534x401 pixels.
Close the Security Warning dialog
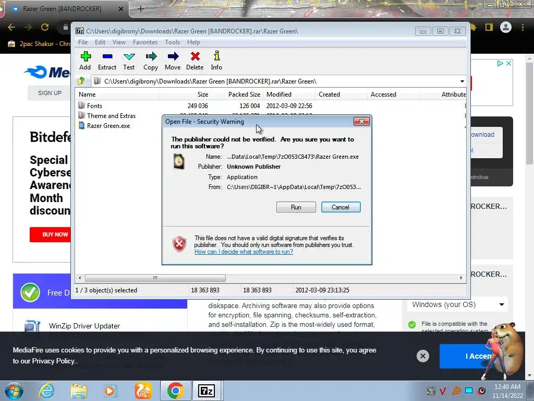tap(361, 121)
